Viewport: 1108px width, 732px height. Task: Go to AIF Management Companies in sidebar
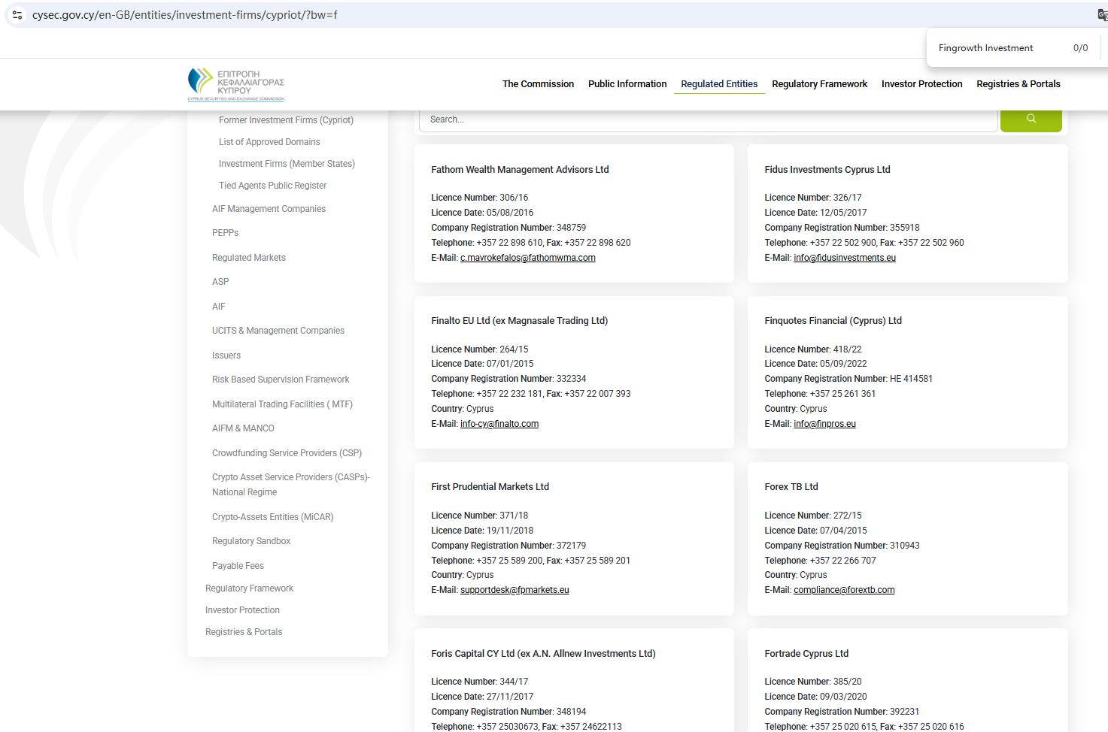tap(269, 209)
